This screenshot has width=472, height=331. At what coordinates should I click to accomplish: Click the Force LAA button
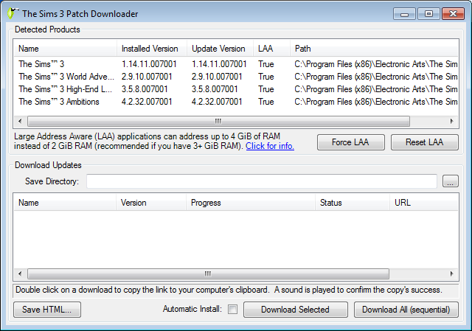[x=351, y=142]
